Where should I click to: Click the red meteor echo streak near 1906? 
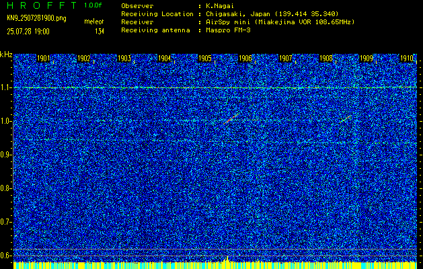coord(231,118)
